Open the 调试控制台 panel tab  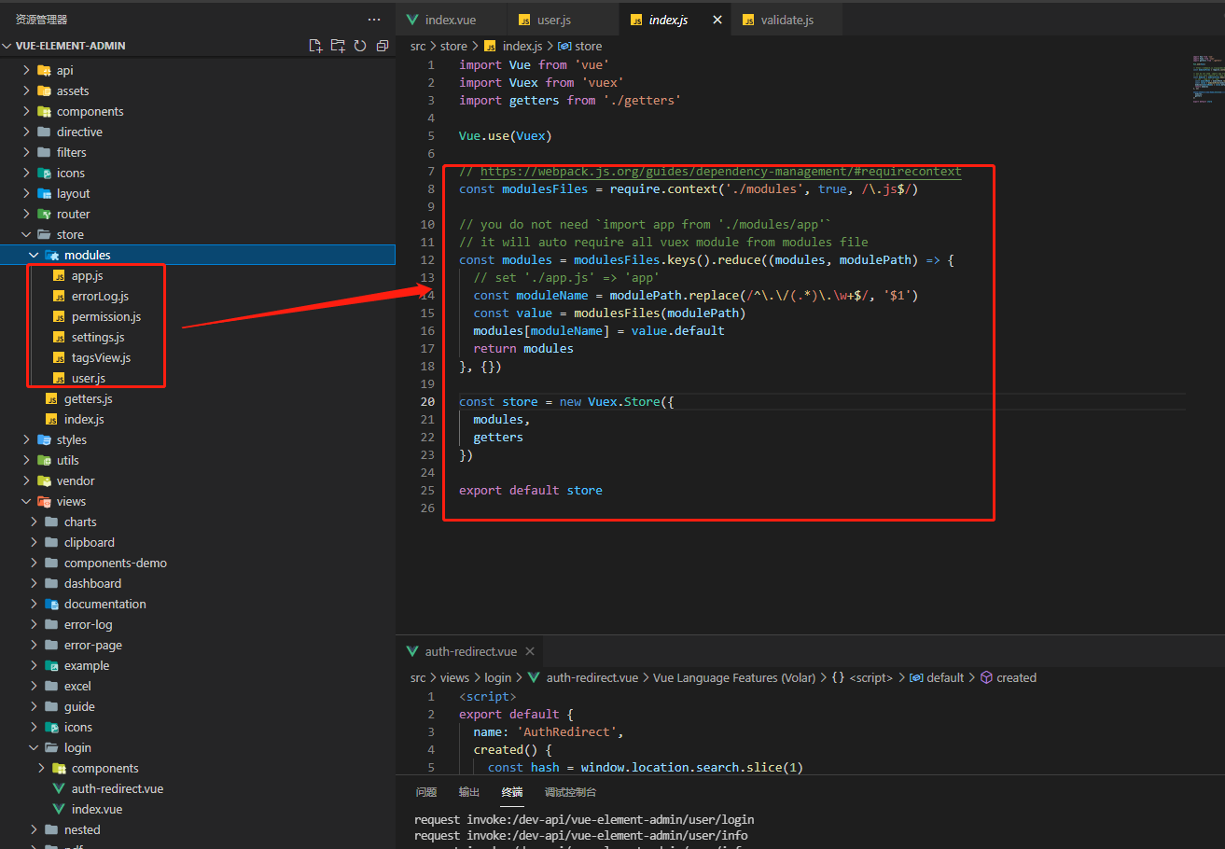570,792
